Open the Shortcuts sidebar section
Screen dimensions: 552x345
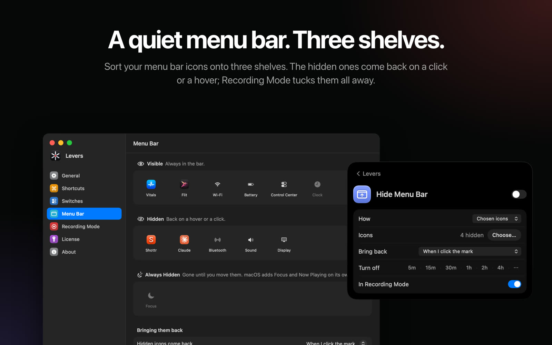coord(84,188)
